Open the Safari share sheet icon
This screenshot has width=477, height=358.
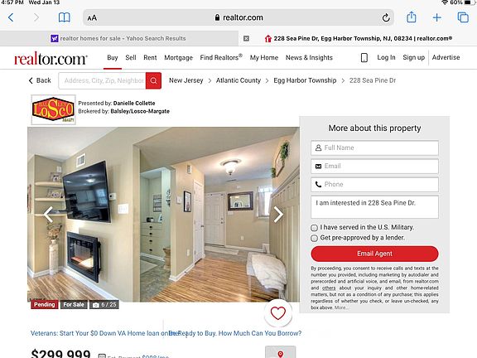coord(412,17)
